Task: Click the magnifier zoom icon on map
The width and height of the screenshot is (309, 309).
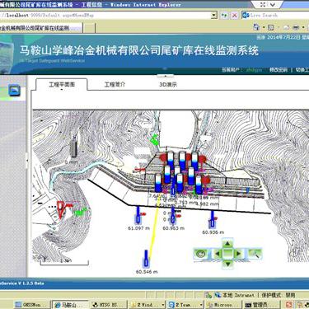Action: tap(255, 254)
